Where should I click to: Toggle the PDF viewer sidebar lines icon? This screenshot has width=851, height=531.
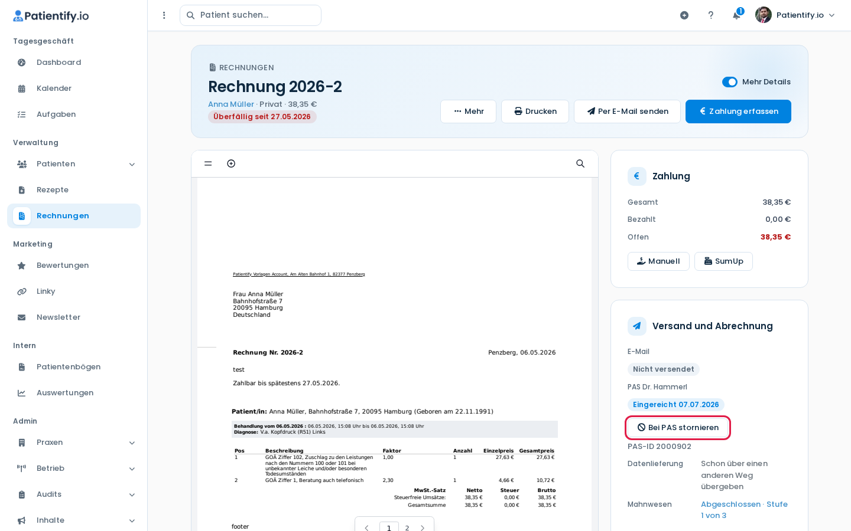(208, 163)
